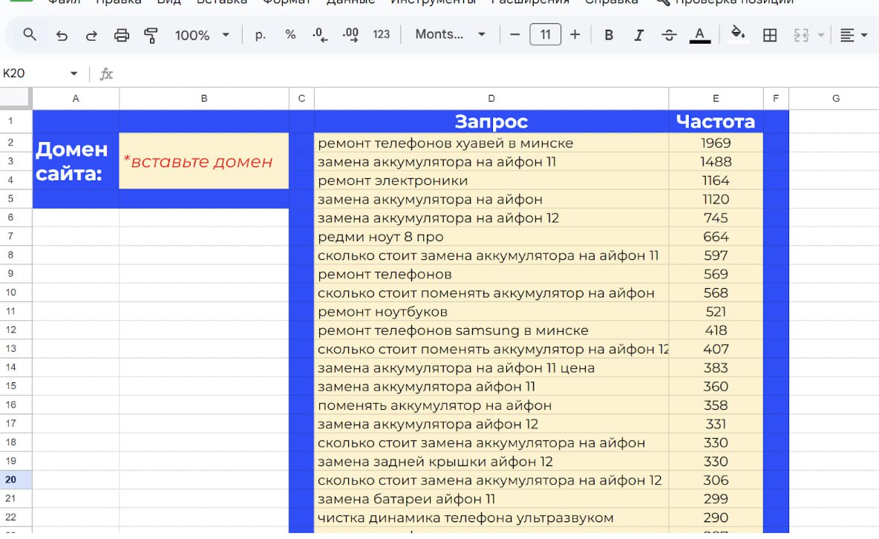879x539 pixels.
Task: Select row 1 header
Action: (16, 121)
